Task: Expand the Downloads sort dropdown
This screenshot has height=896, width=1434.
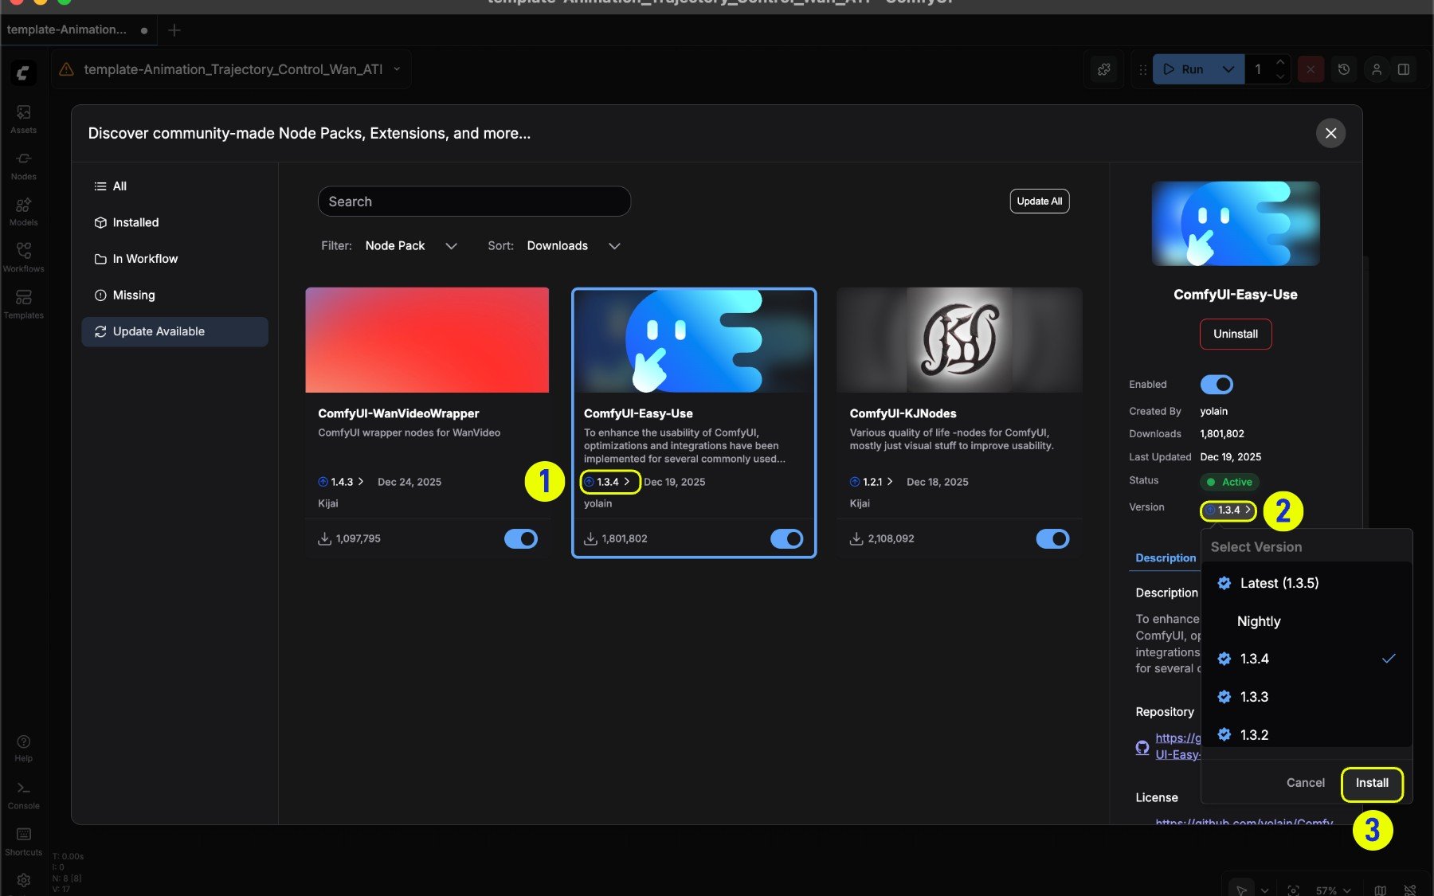Action: (573, 246)
